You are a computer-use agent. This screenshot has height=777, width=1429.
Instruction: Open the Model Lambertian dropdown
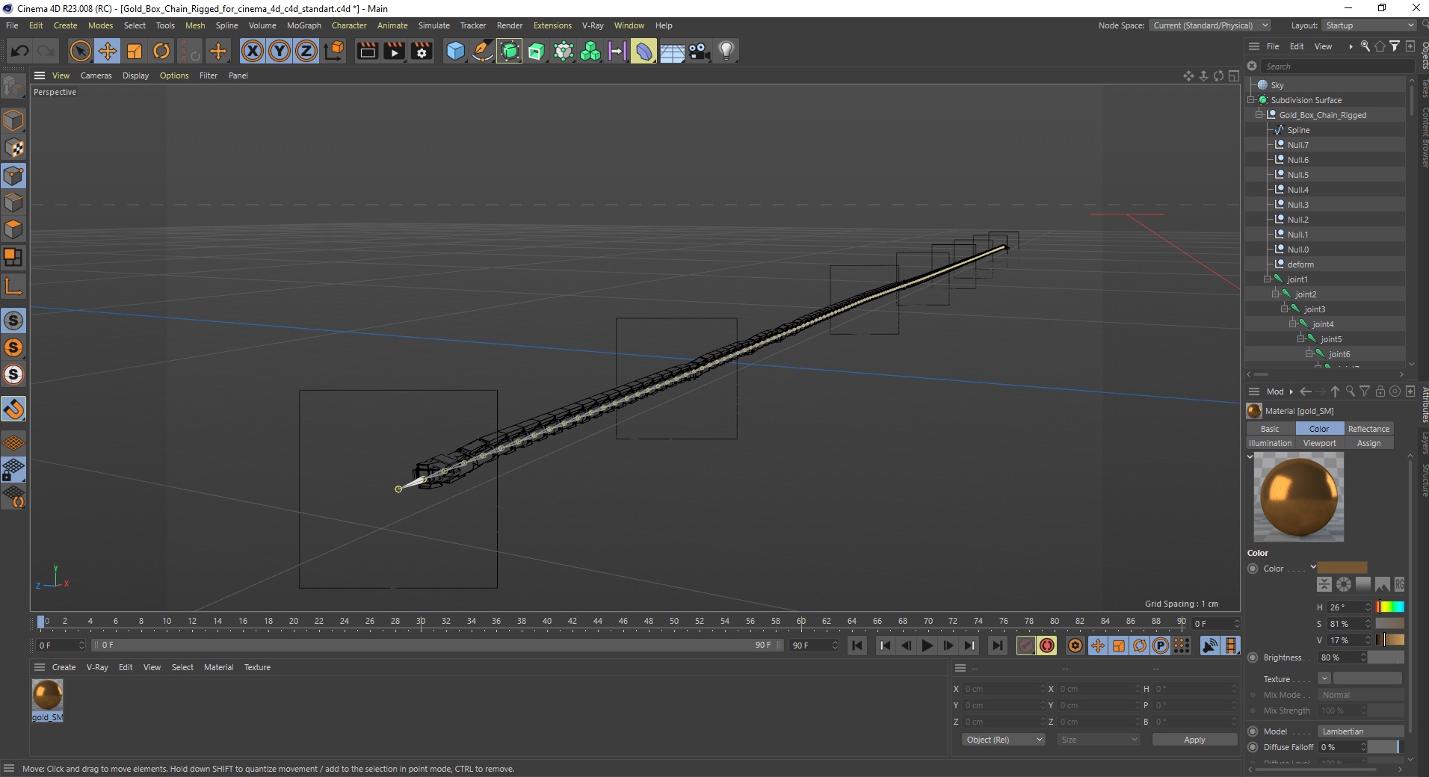click(1360, 731)
